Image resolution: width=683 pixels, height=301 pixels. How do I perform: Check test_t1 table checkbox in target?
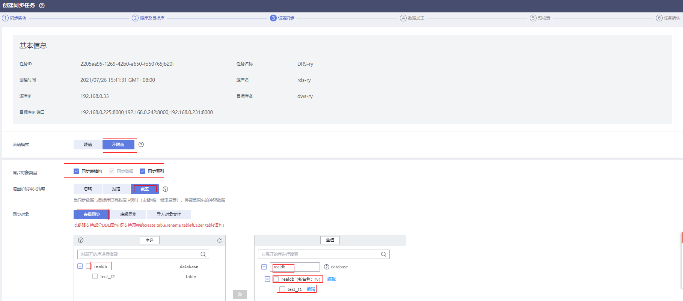[x=282, y=289]
